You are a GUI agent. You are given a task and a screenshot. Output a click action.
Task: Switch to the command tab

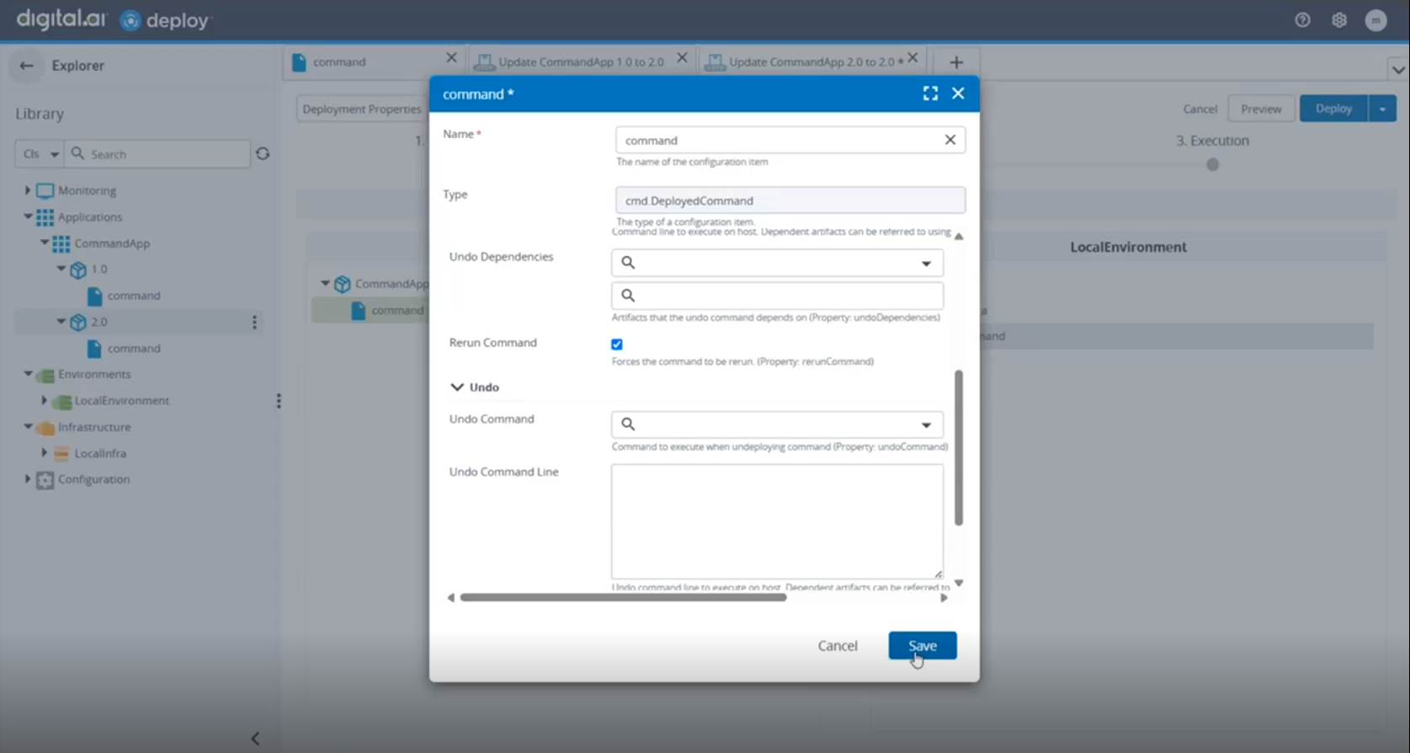point(339,61)
